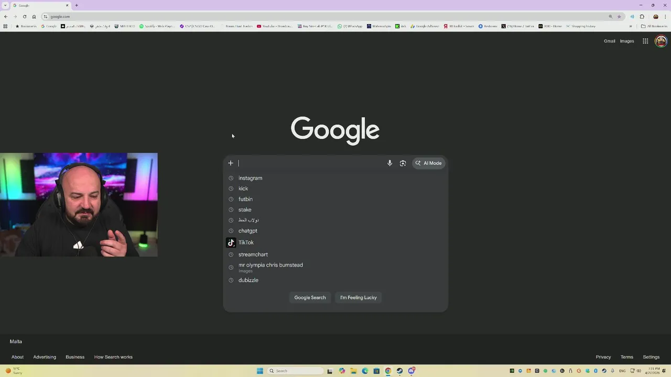Screen dimensions: 671x377
Task: Open the WhatsApp bookmark
Action: click(350, 26)
